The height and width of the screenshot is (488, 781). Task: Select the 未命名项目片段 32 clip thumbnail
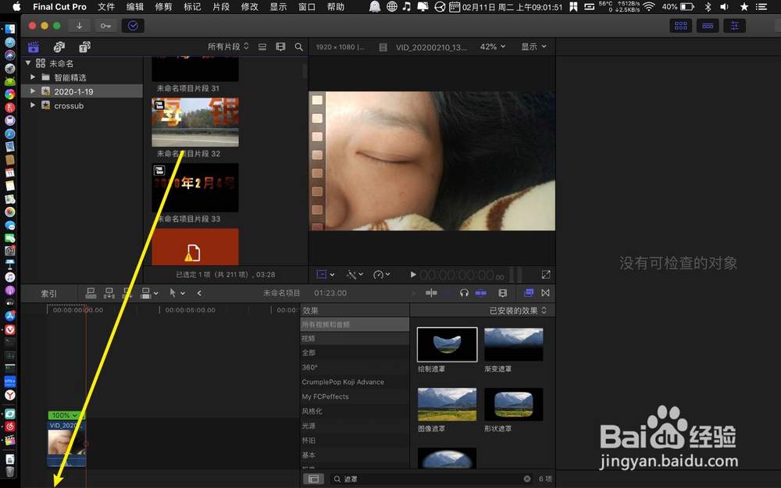click(194, 121)
